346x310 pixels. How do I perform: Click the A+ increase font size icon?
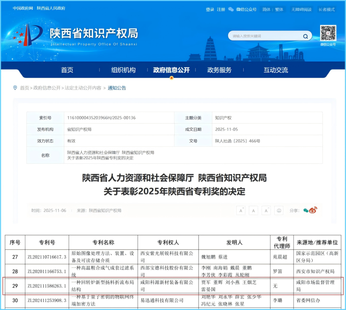[x=241, y=211]
